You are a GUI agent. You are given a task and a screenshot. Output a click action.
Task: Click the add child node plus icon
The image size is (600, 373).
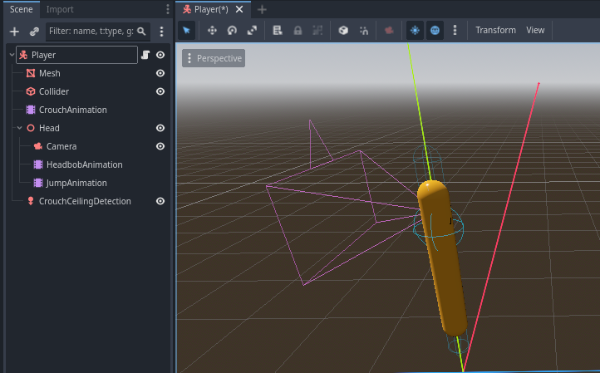14,32
